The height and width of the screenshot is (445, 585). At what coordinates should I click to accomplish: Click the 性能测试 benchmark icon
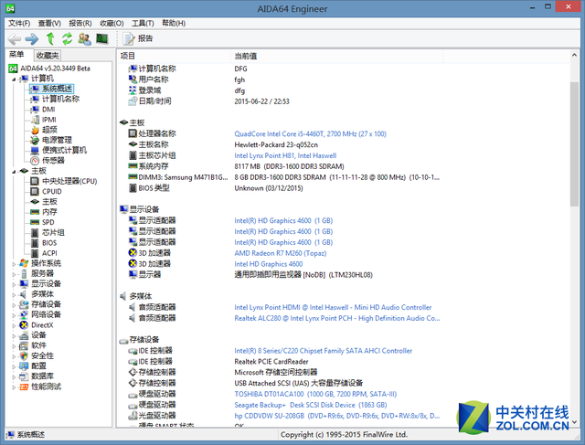[24, 387]
